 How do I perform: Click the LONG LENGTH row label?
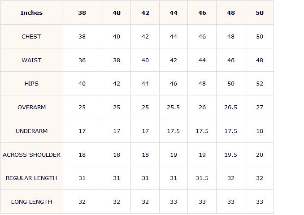click(31, 202)
